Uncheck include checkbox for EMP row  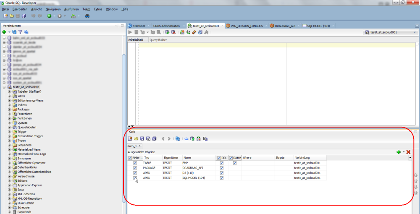[135, 163]
